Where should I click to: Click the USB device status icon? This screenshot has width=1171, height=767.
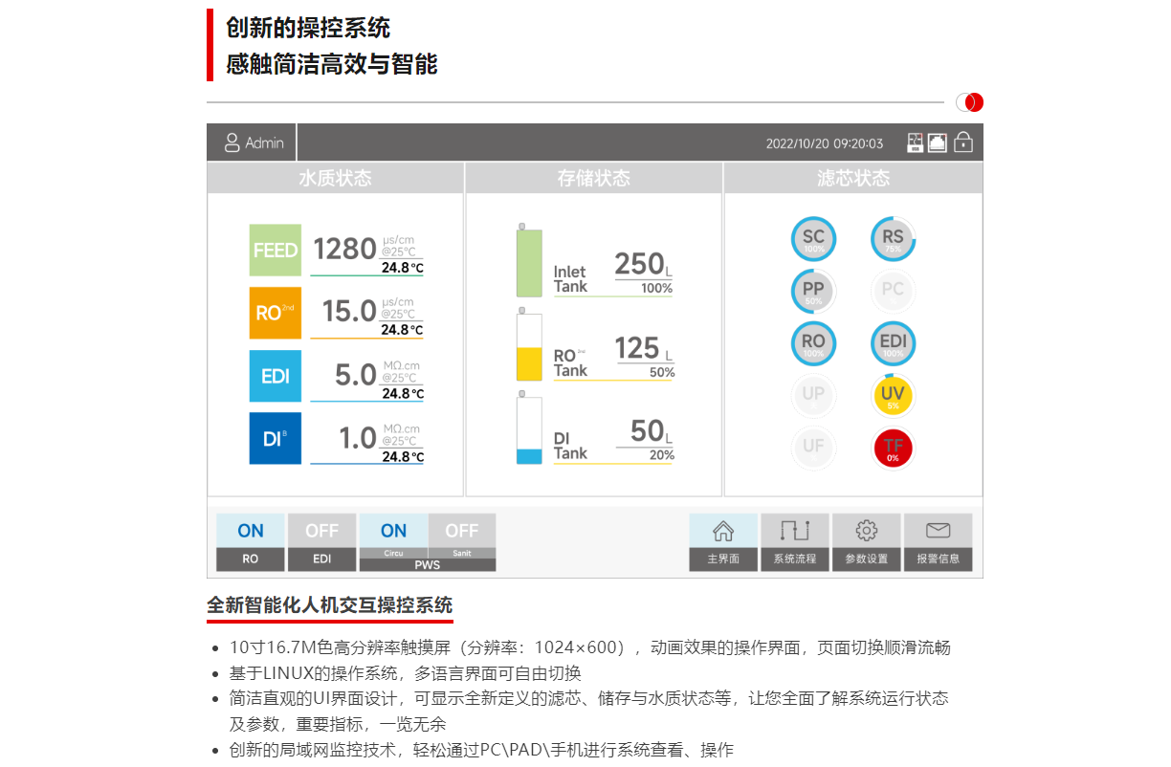pos(915,142)
